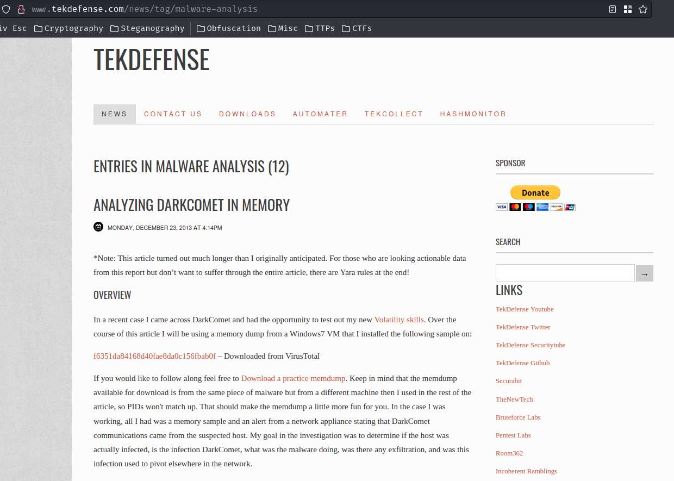Open the TekDefense Securitytube link
This screenshot has width=674, height=481.
click(531, 345)
